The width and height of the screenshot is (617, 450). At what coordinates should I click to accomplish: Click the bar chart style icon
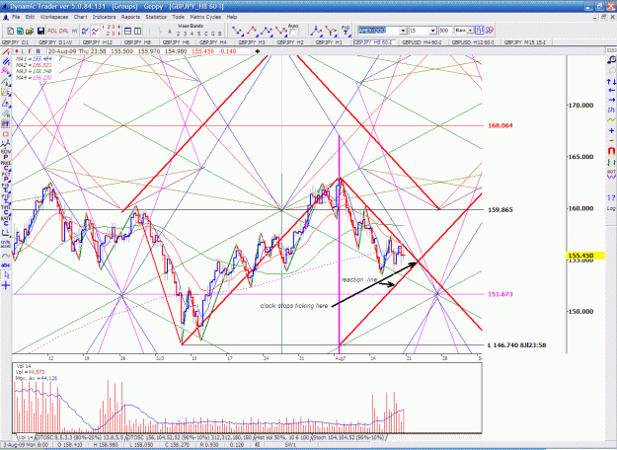pyautogui.click(x=479, y=31)
